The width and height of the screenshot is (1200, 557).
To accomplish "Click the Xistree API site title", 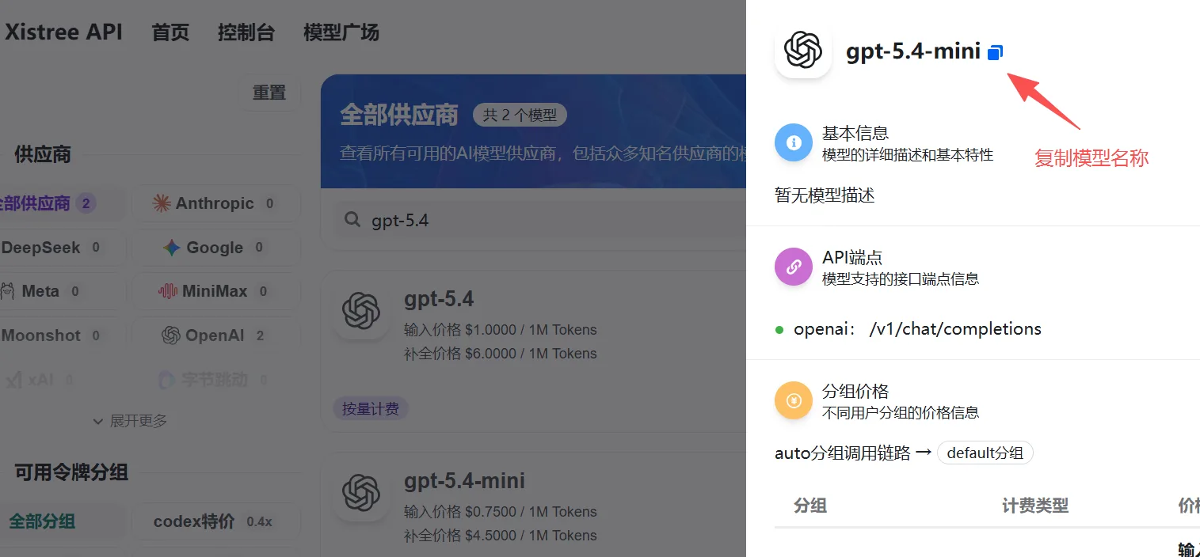I will [x=63, y=32].
